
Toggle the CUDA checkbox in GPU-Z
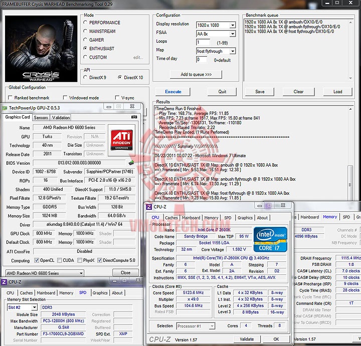tap(59, 260)
